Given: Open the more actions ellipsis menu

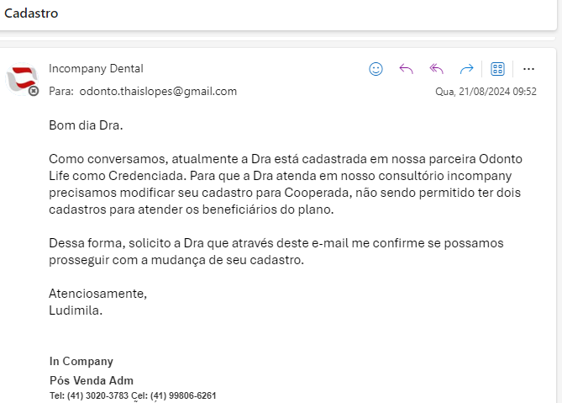Looking at the screenshot, I should click(528, 69).
